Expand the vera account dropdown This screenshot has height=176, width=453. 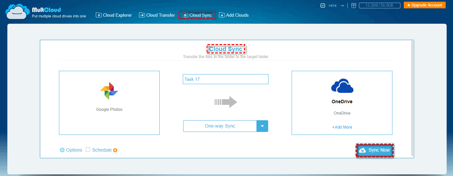(343, 6)
